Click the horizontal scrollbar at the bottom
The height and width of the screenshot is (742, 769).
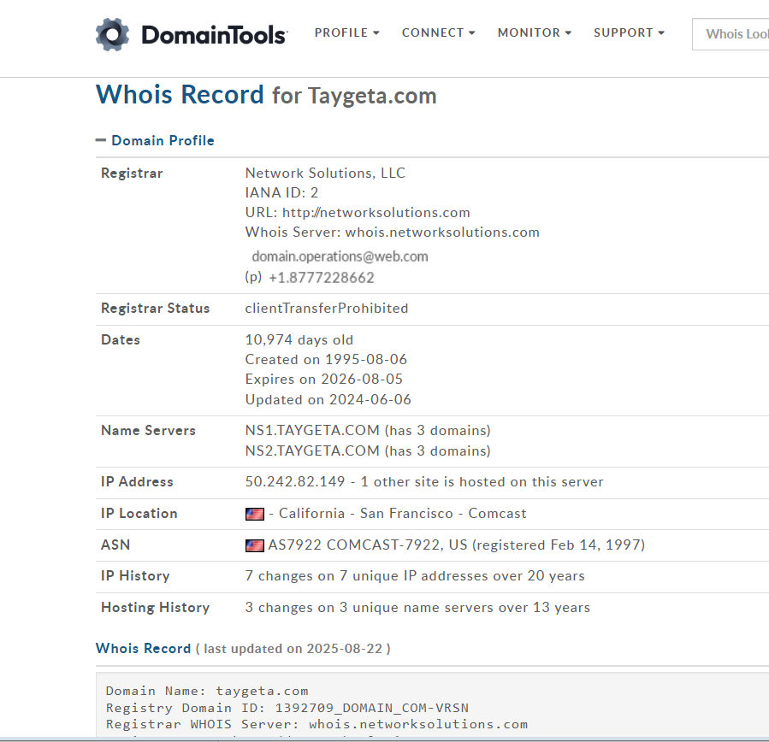[384, 738]
